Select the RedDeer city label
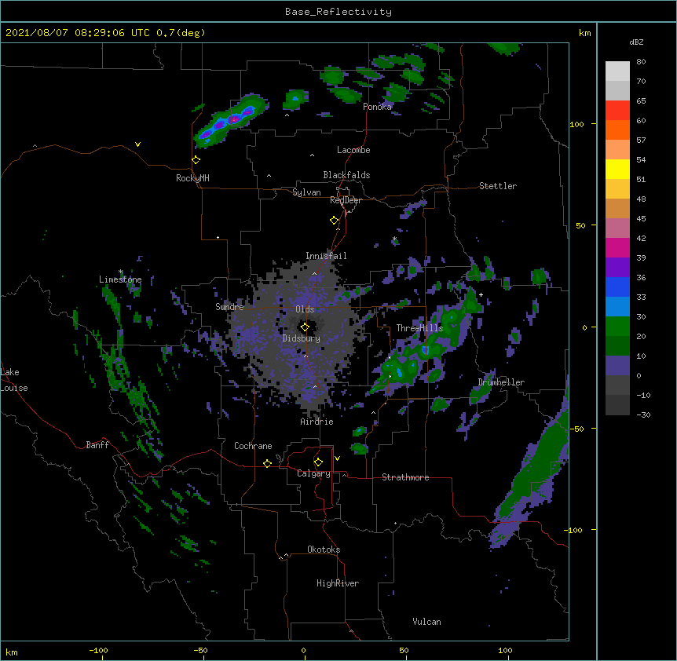The width and height of the screenshot is (677, 661). click(346, 200)
